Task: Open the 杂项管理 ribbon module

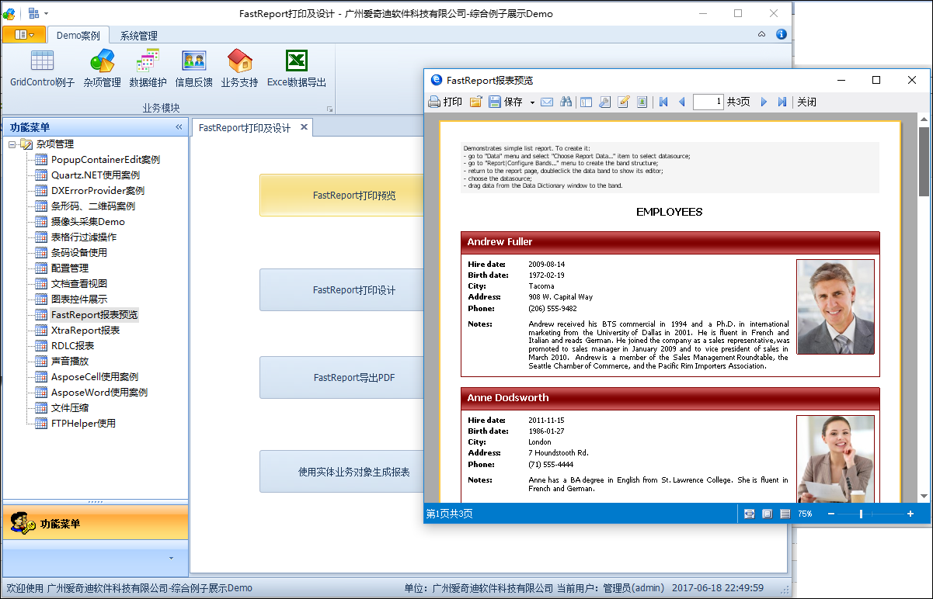Action: click(102, 68)
